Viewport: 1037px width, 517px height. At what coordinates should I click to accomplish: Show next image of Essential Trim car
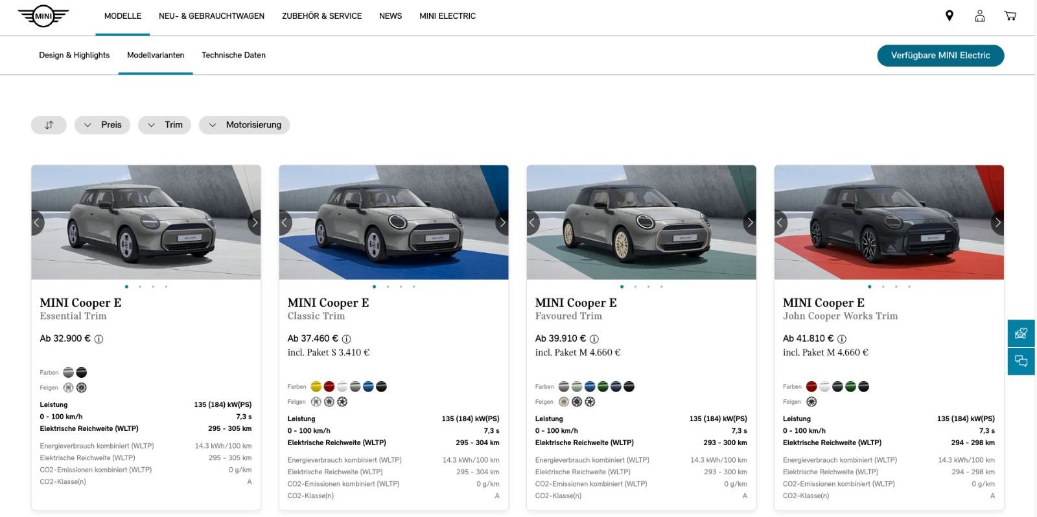click(254, 223)
